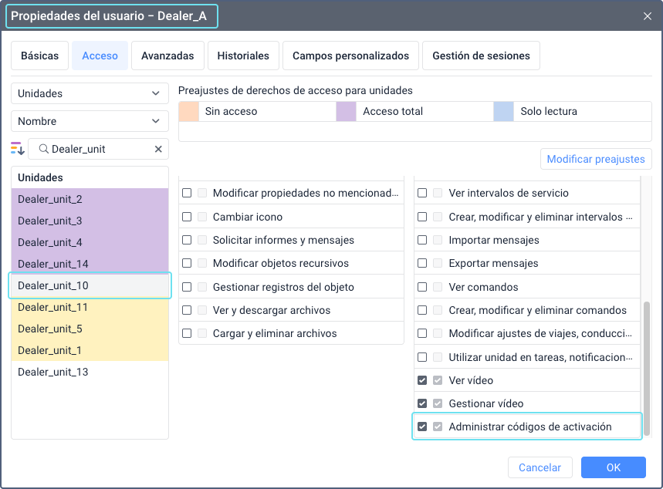This screenshot has height=489, width=663.
Task: Clear the Dealer_unit search with the X icon
Action: 158,149
